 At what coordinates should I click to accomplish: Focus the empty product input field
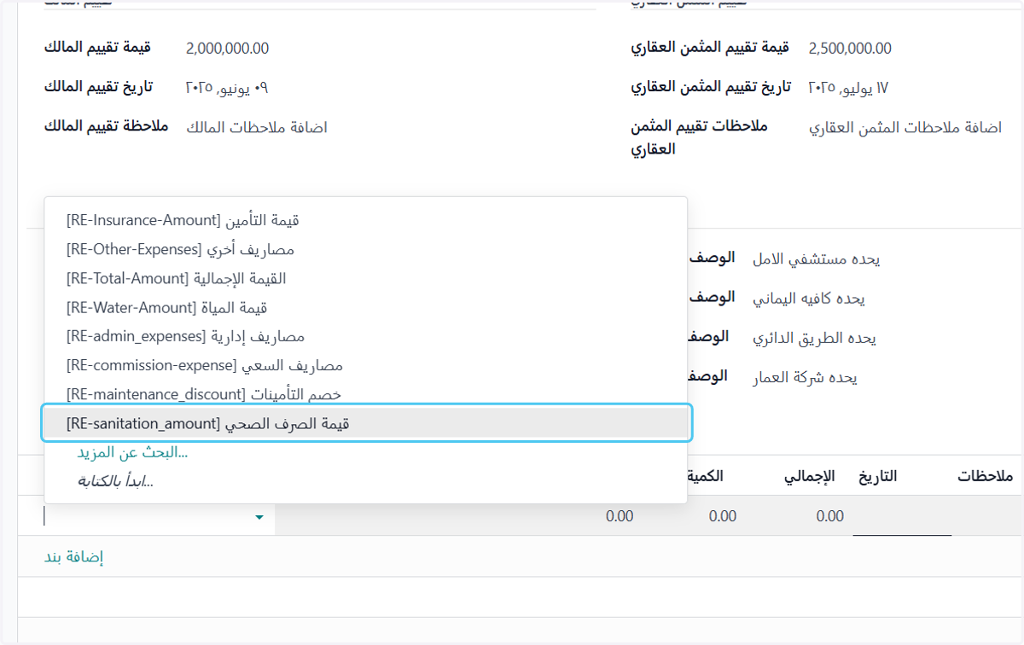(x=147, y=516)
